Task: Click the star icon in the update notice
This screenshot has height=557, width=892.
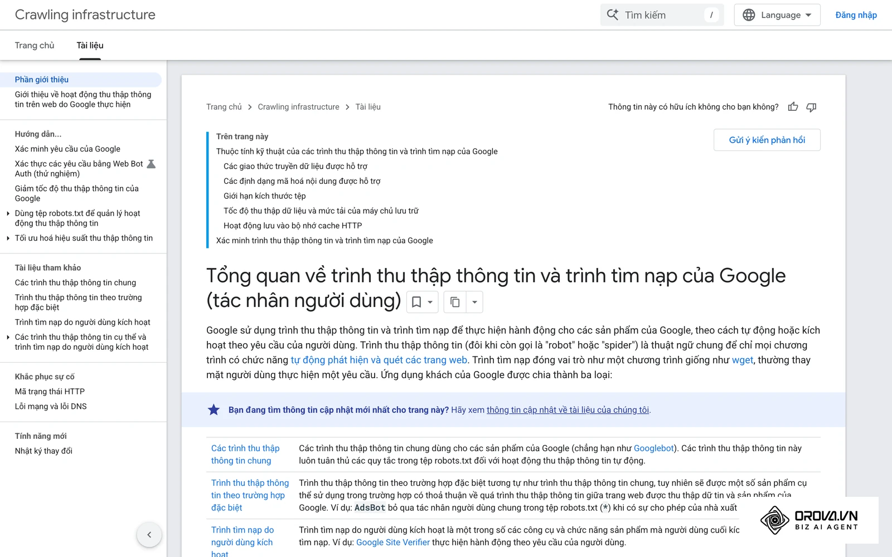Action: [x=214, y=410]
